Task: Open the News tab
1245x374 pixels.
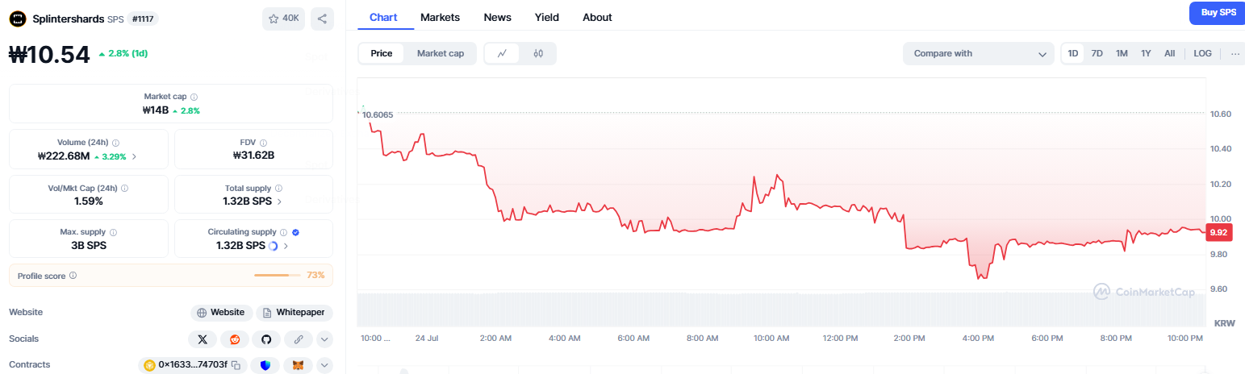Action: click(497, 17)
